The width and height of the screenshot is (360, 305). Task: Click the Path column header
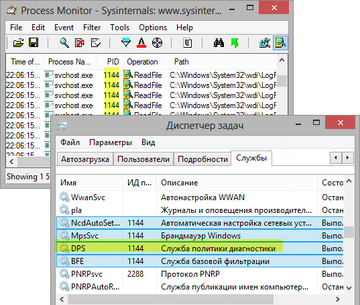click(223, 62)
